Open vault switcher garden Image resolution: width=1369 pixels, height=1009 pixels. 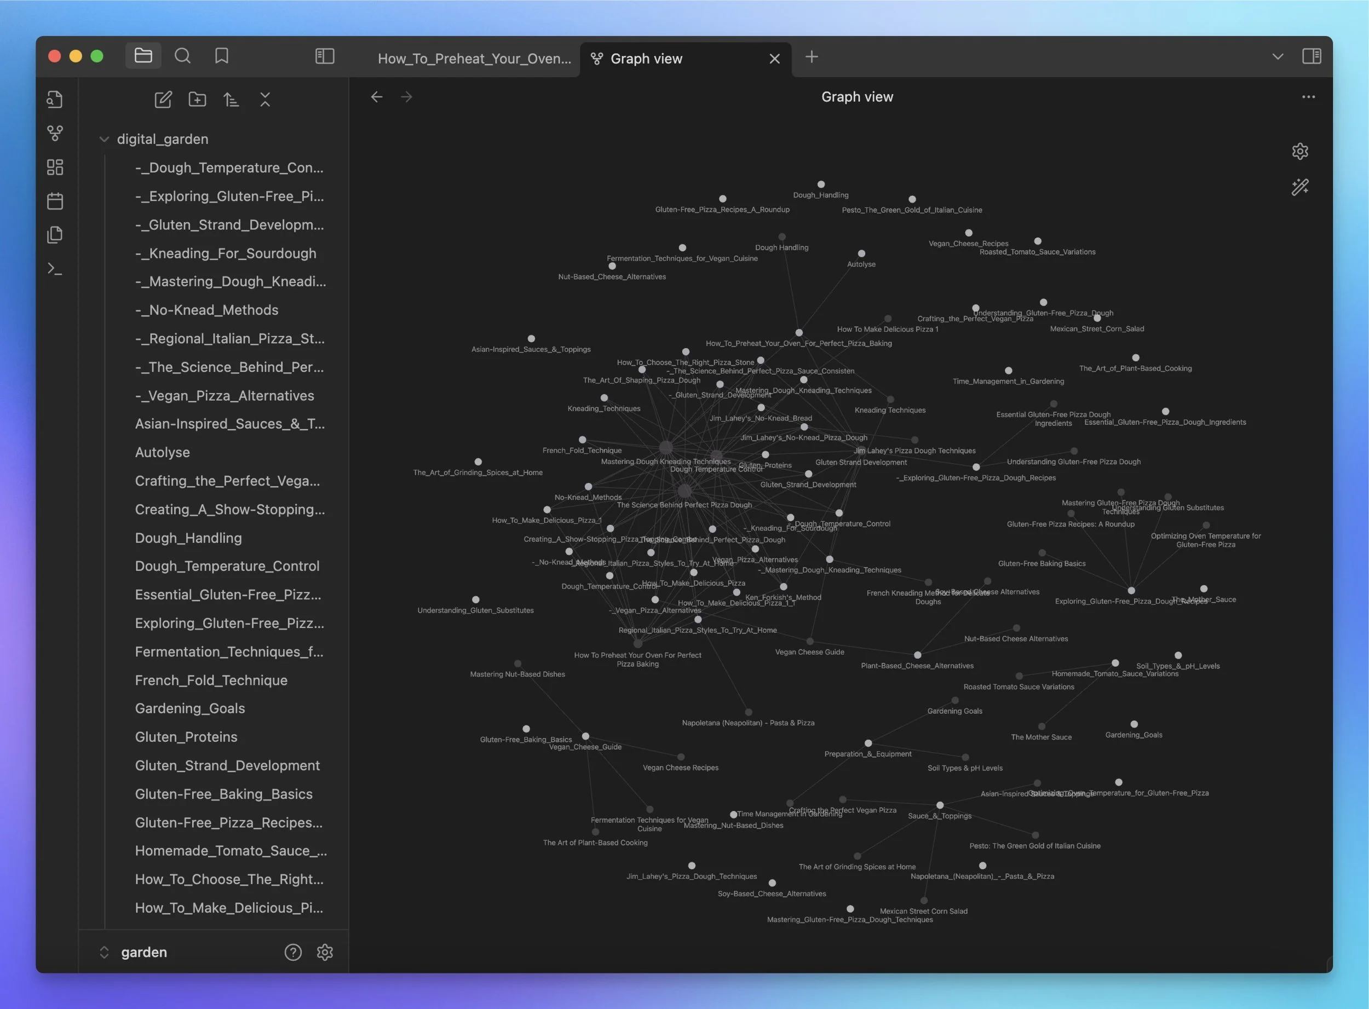click(143, 952)
